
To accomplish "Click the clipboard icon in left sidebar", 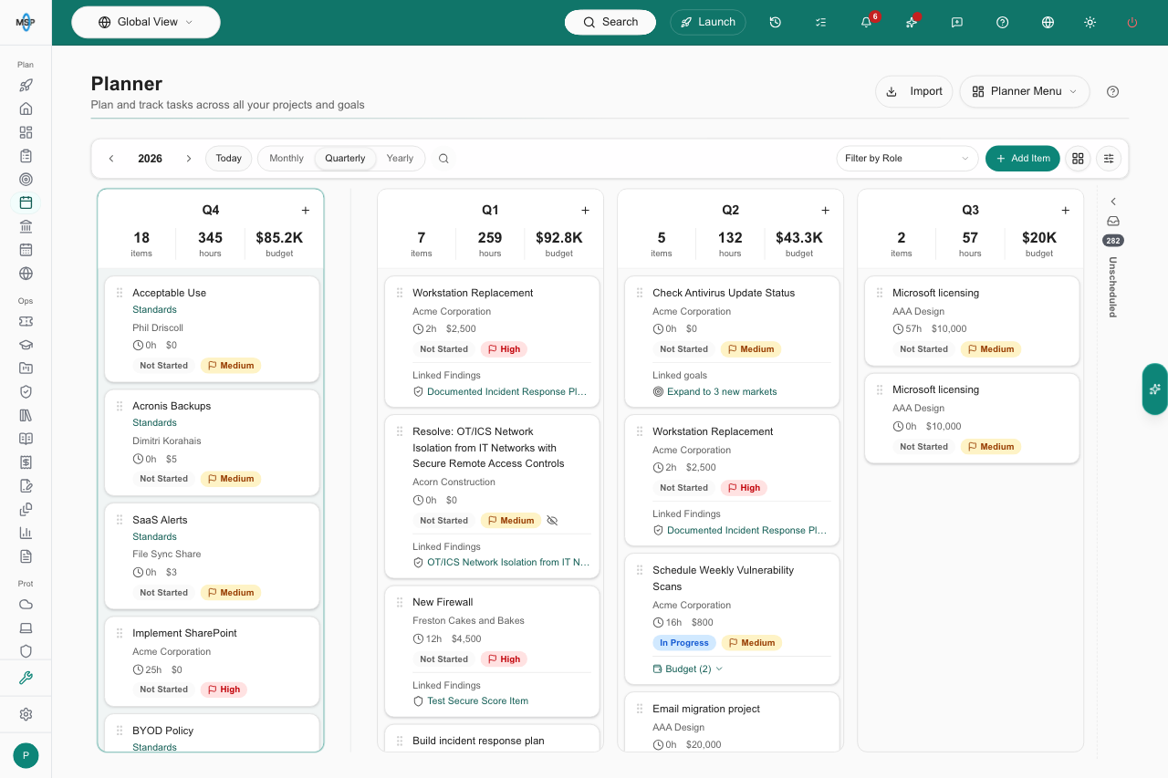I will click(26, 156).
